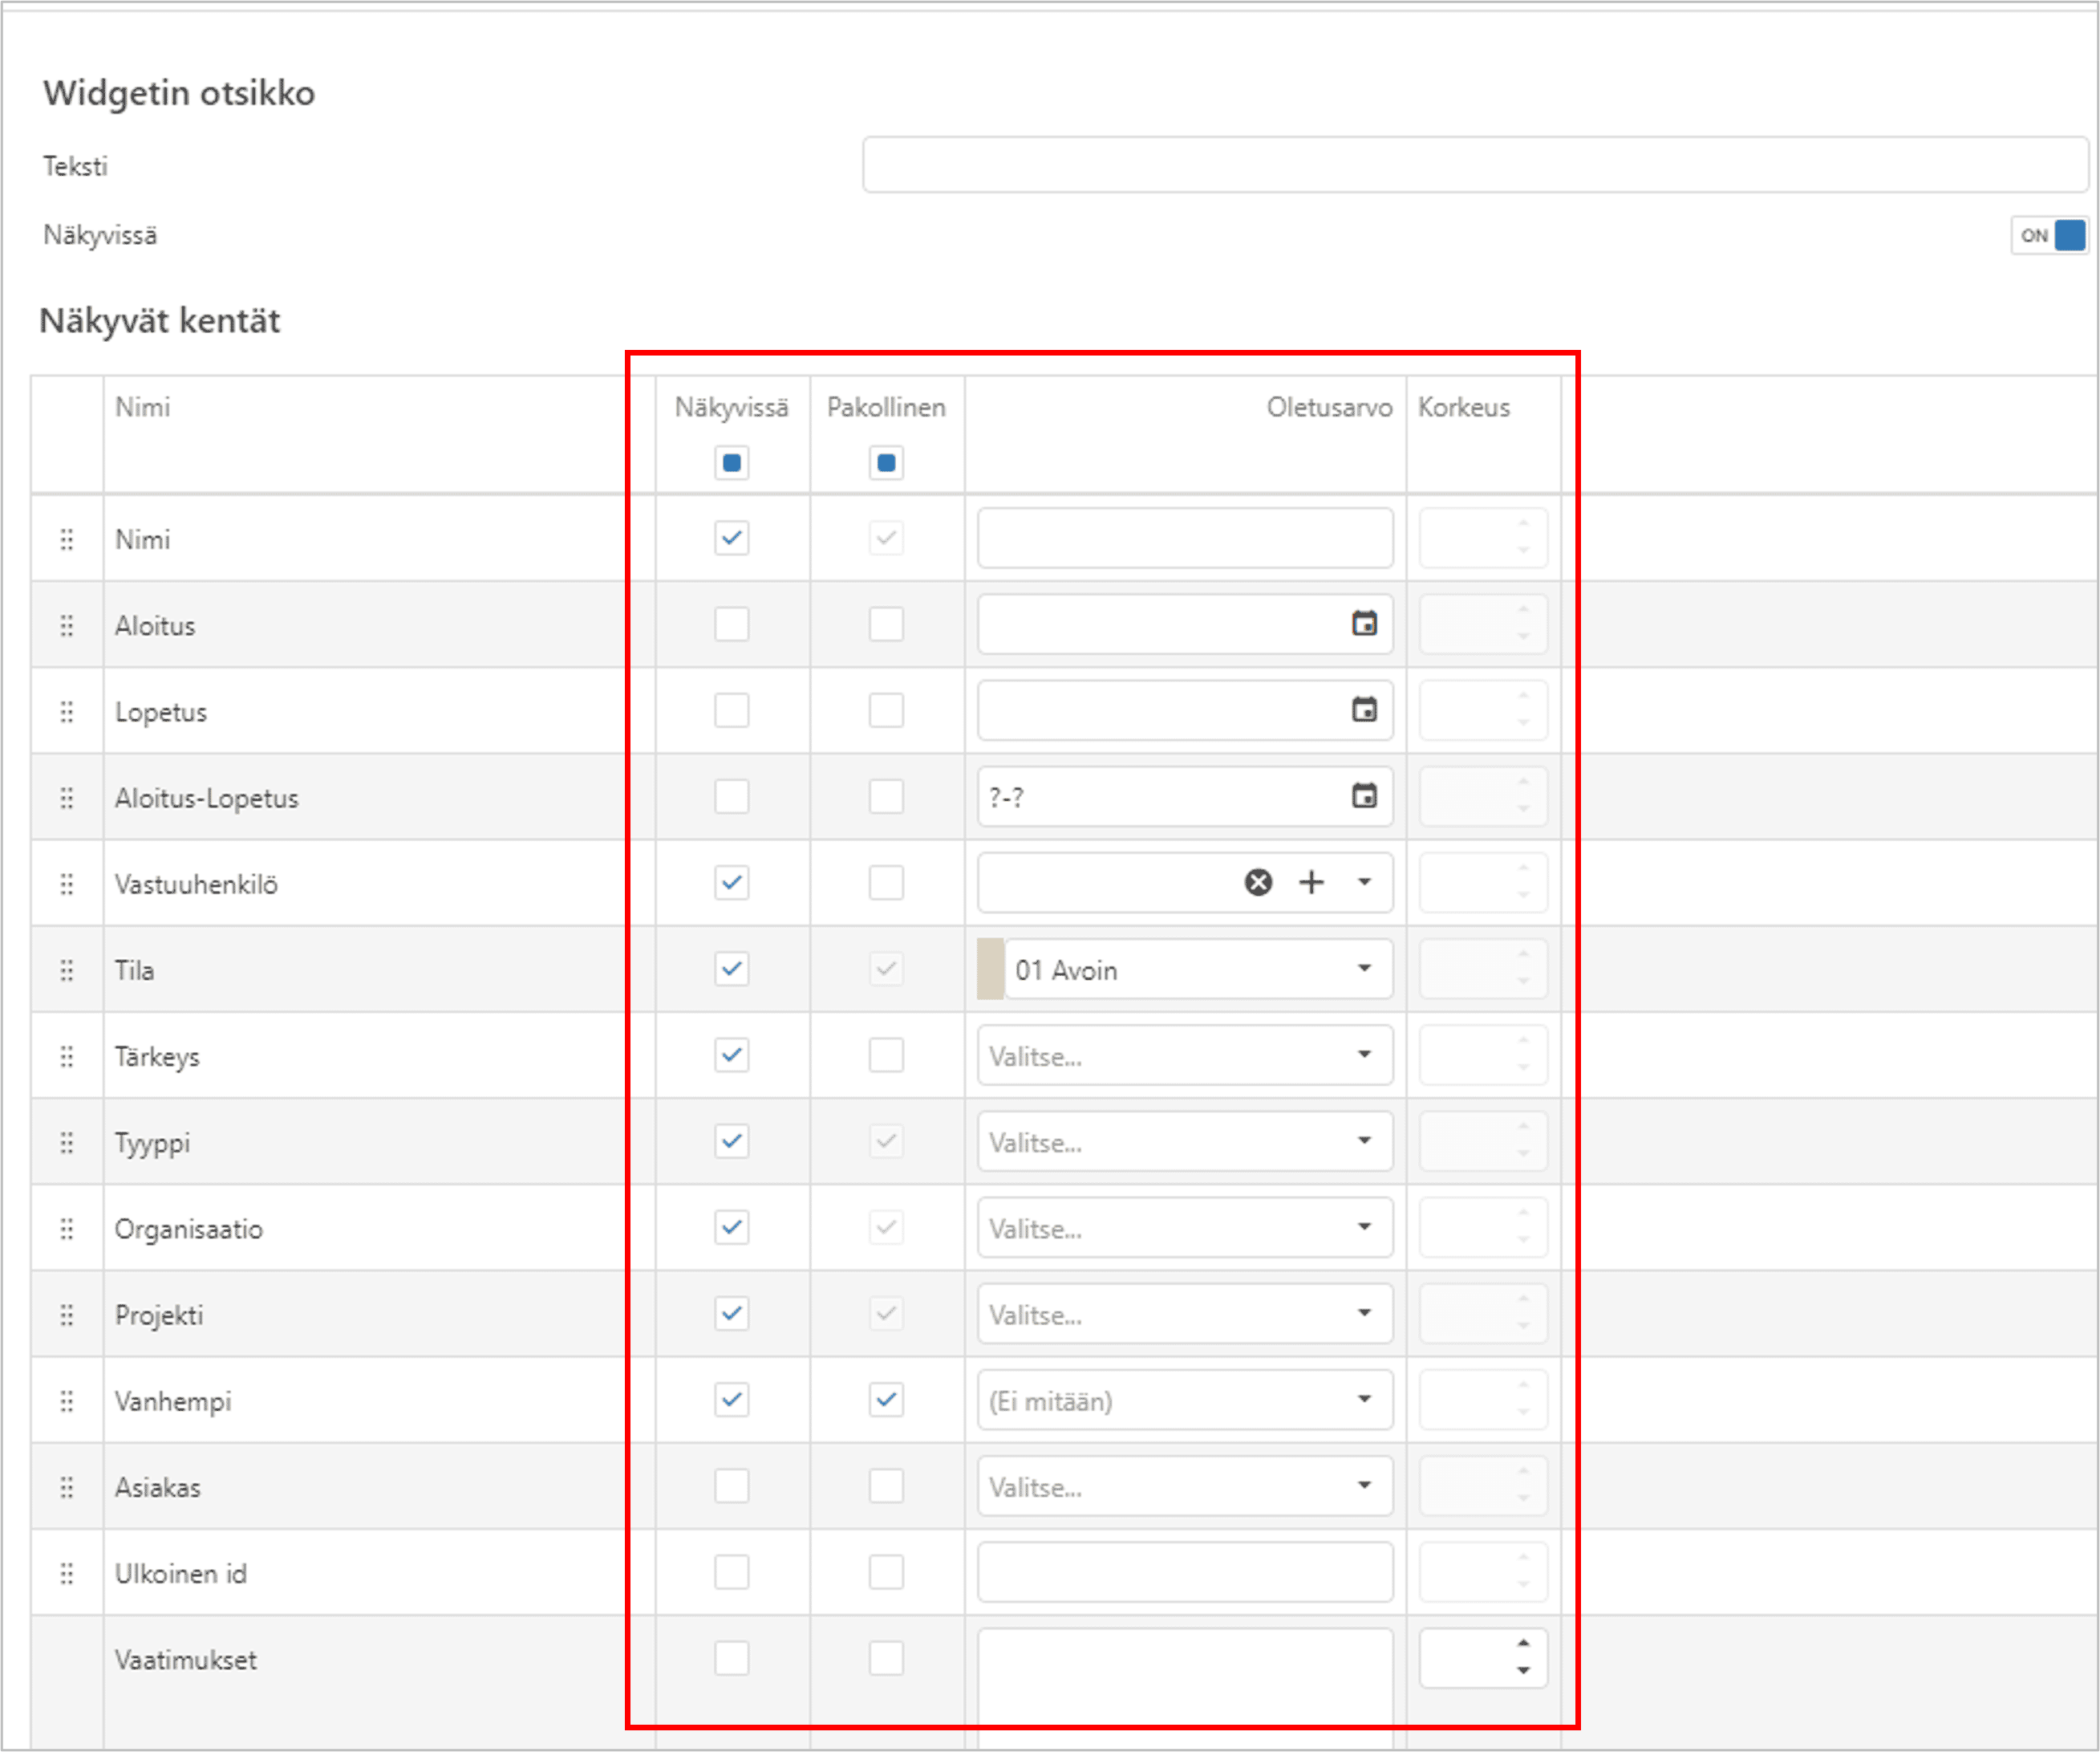Increase the Vaatimukset Korkeus with the up arrow
This screenshot has width=2100, height=1752.
1523,1644
